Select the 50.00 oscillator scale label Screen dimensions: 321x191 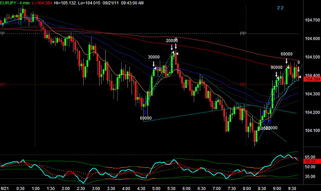pyautogui.click(x=310, y=167)
